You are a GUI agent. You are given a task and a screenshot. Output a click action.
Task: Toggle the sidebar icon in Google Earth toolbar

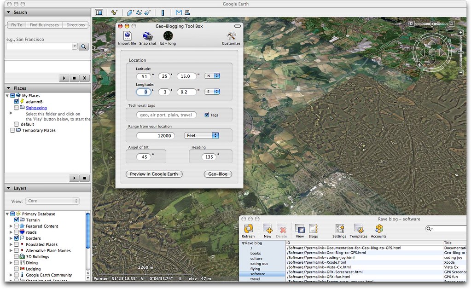click(x=99, y=12)
